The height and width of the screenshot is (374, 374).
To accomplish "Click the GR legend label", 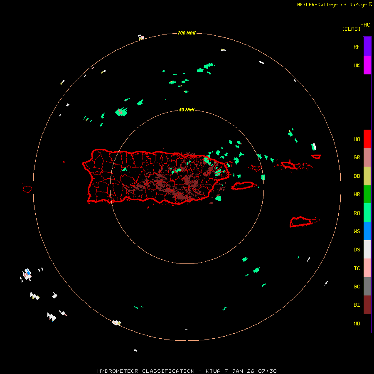I will tap(357, 157).
